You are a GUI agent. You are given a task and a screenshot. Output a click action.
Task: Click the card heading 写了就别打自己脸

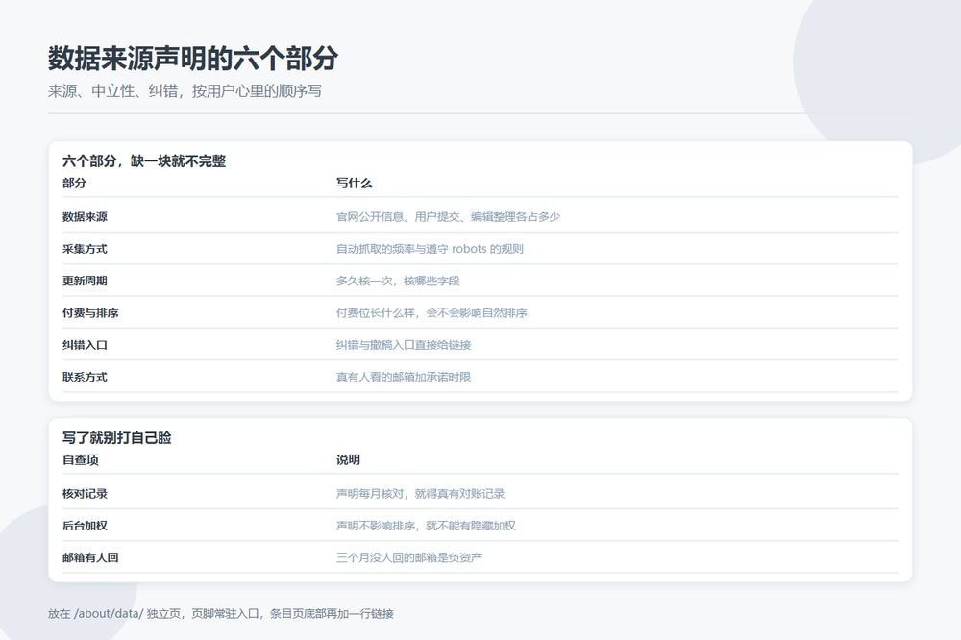coord(116,437)
